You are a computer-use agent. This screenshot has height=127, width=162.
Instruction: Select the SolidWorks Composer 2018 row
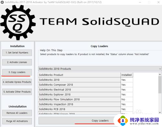click(x=86, y=85)
